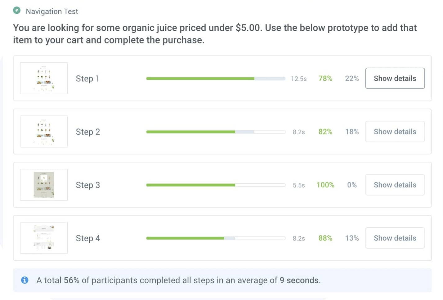Click the blue info icon in summary bar

pyautogui.click(x=25, y=280)
